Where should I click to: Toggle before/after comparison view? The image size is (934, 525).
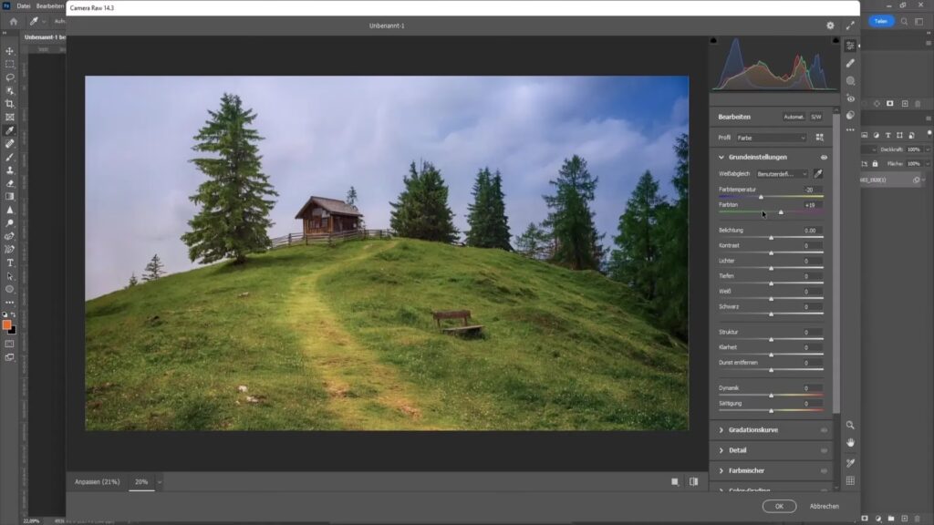click(694, 481)
